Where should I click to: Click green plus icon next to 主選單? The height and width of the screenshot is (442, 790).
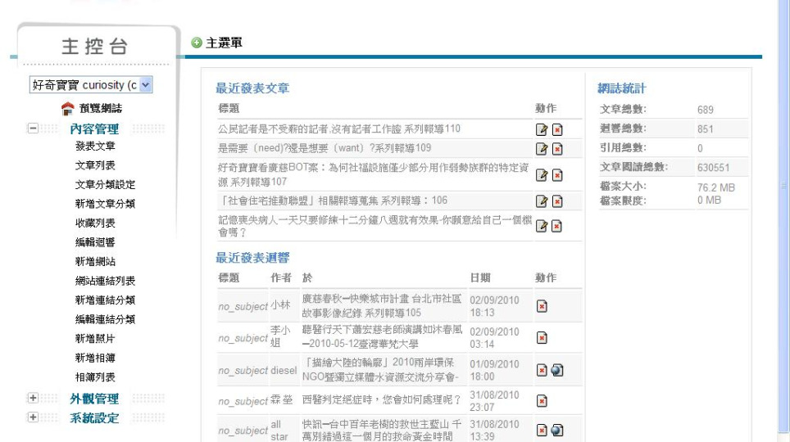coord(195,42)
